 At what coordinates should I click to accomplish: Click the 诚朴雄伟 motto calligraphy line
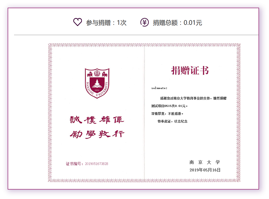[97, 120]
